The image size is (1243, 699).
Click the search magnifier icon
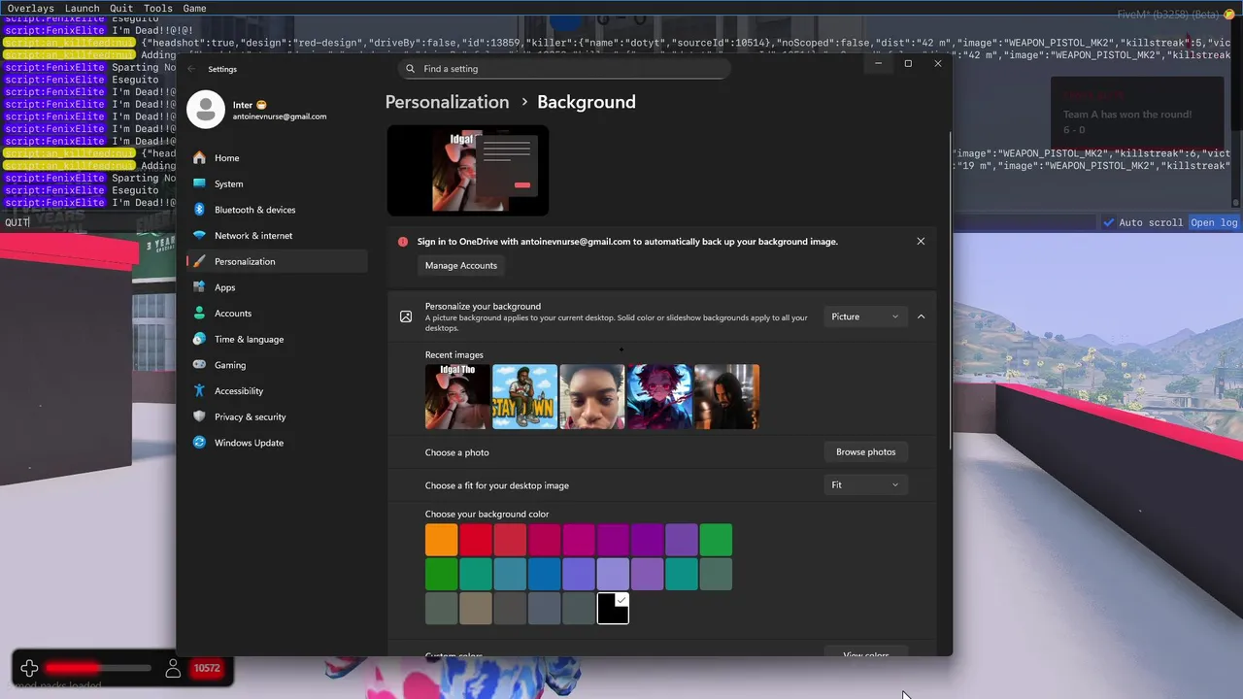click(x=410, y=69)
